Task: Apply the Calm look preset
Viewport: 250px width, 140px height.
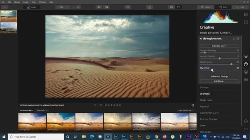Action: [x=89, y=122]
